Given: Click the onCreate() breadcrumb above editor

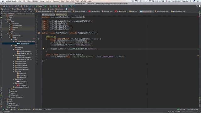Looking at the screenshot, I should pos(62,15).
